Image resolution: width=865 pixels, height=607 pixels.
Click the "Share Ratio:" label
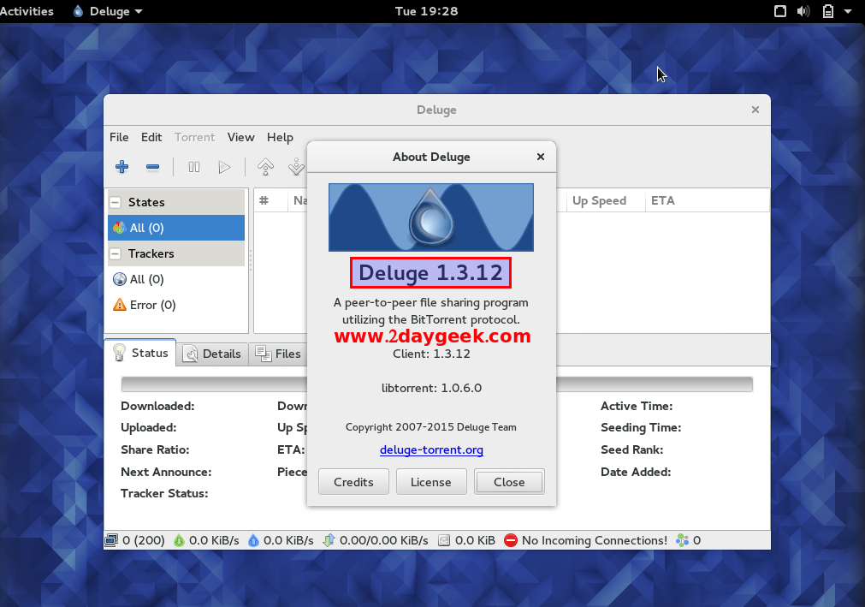click(155, 449)
